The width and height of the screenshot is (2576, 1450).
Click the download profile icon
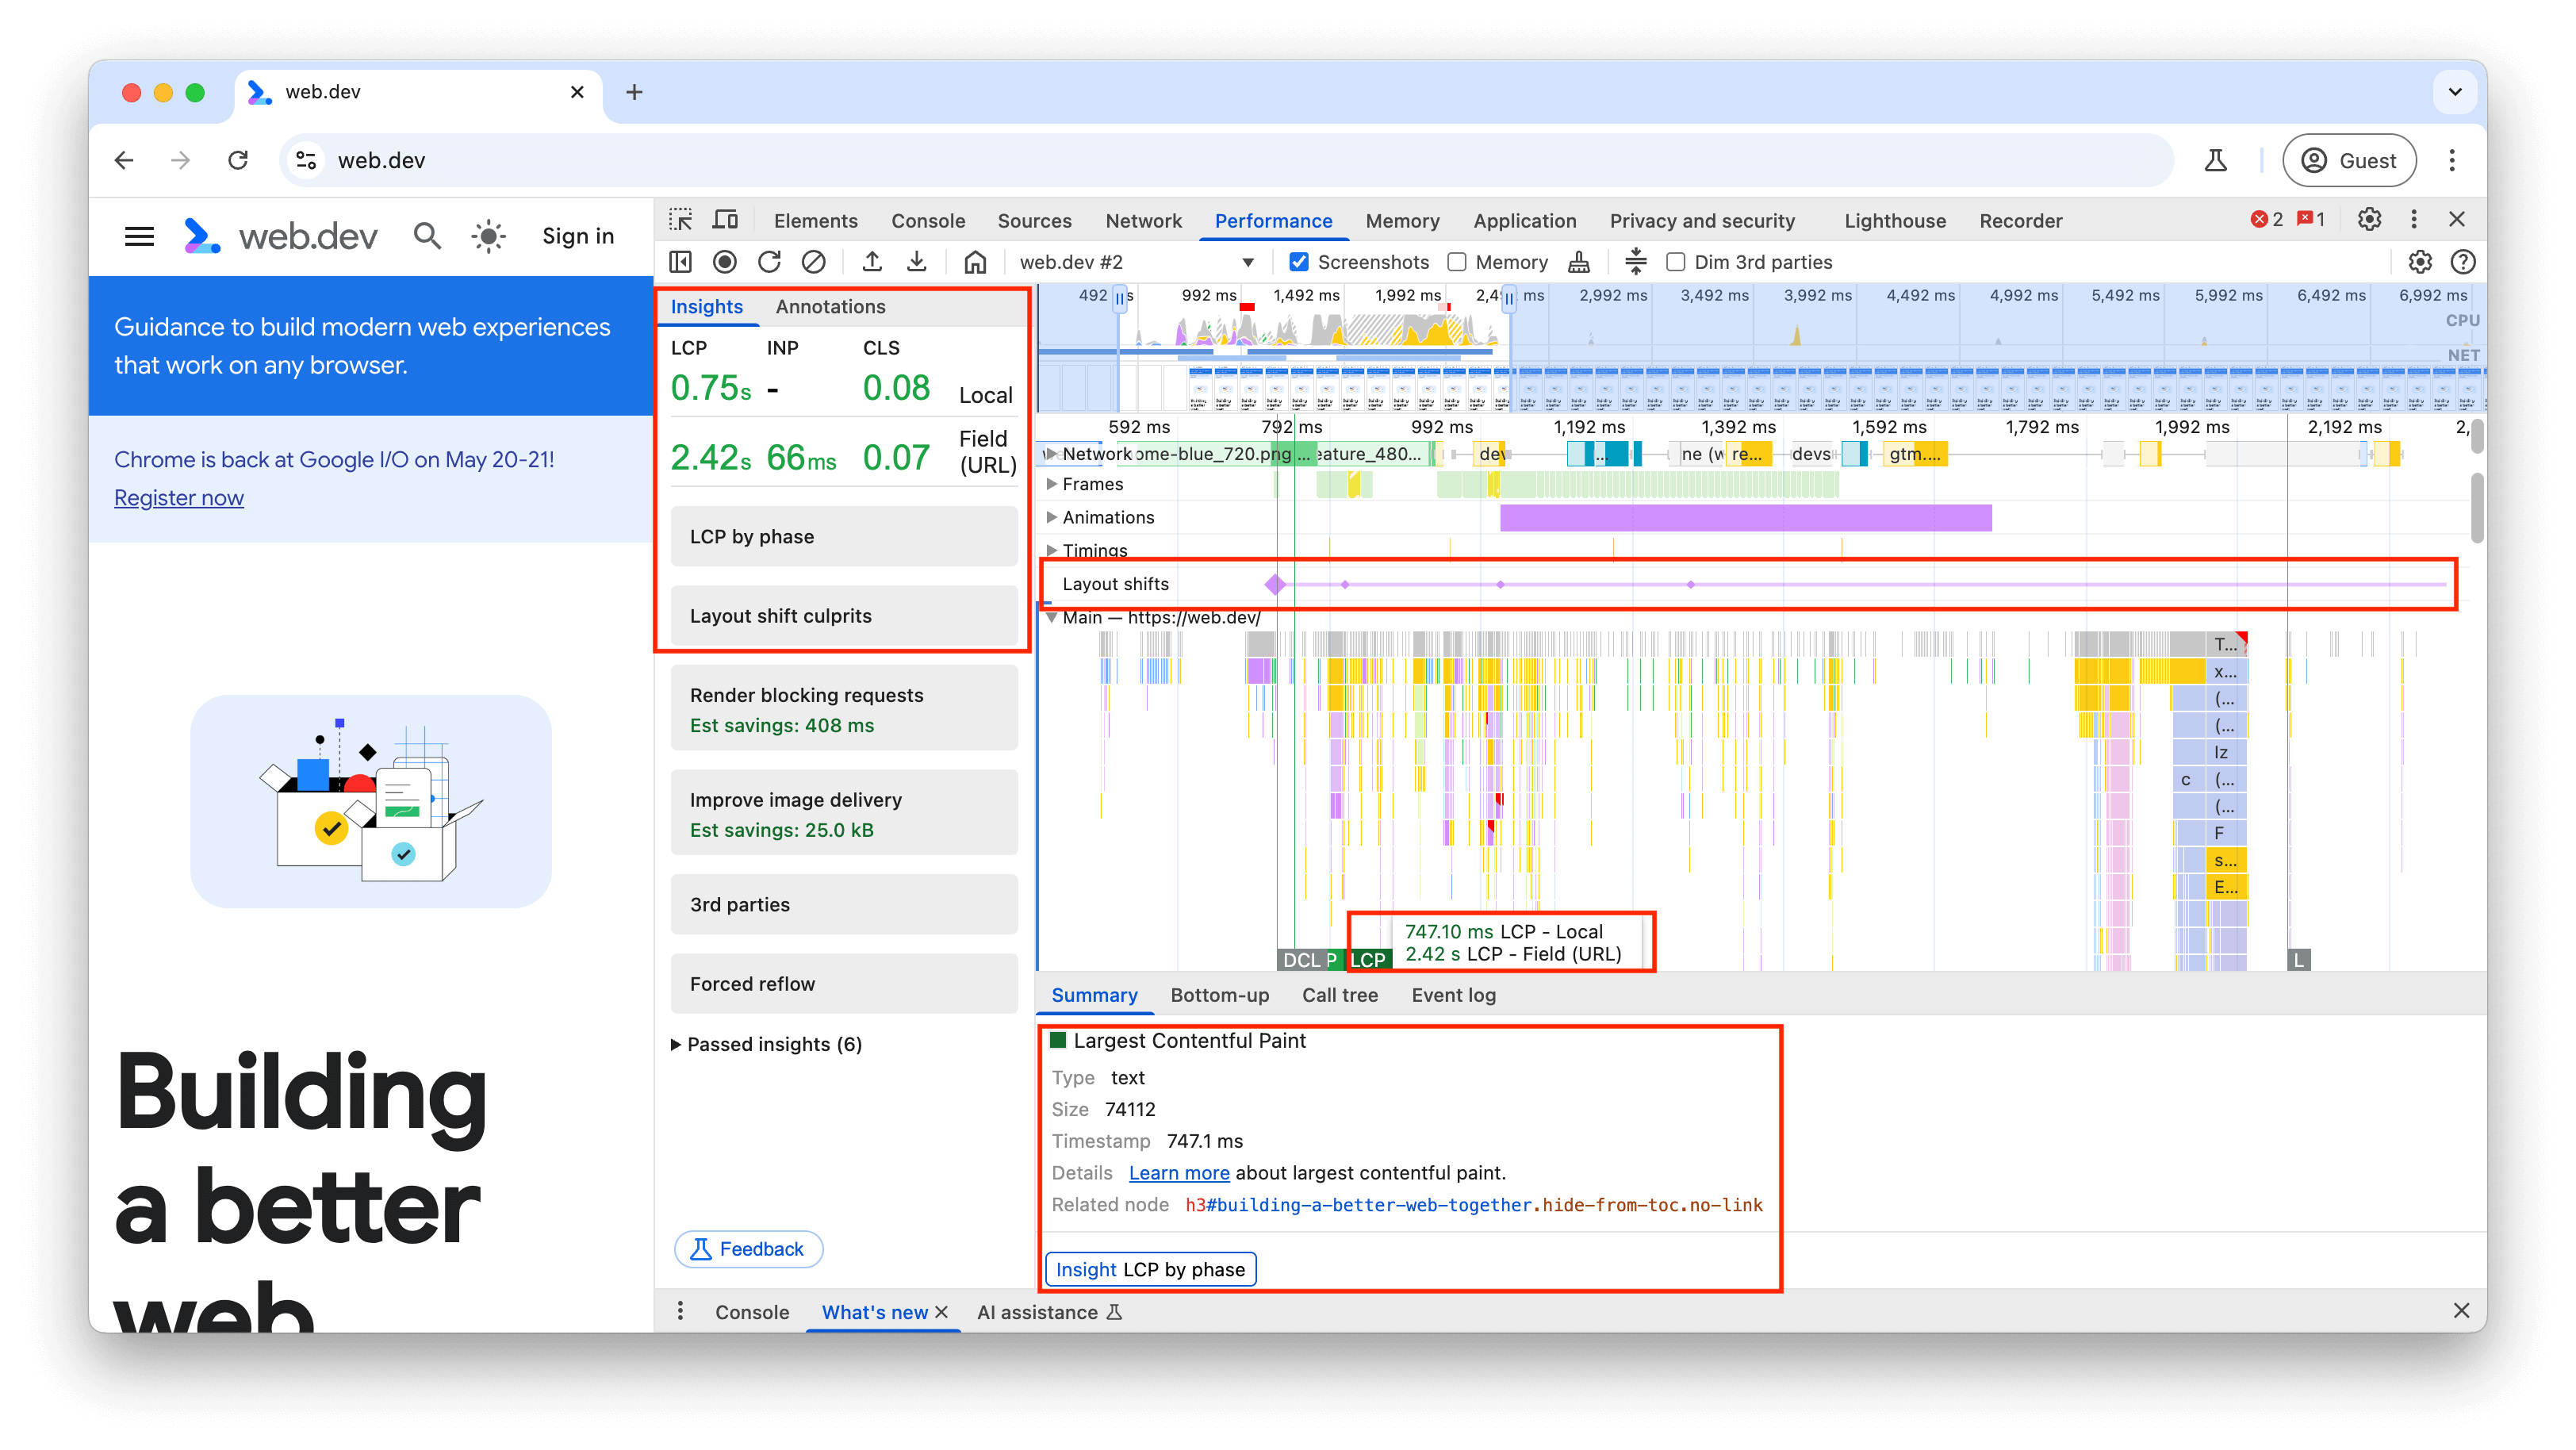click(x=920, y=262)
